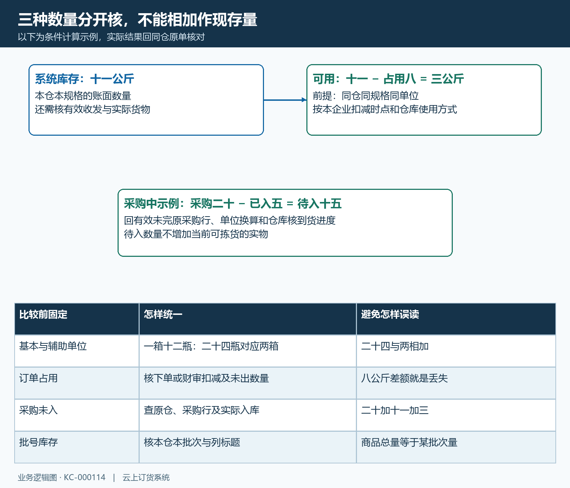Click the column header 比较前固定

[x=77, y=319]
